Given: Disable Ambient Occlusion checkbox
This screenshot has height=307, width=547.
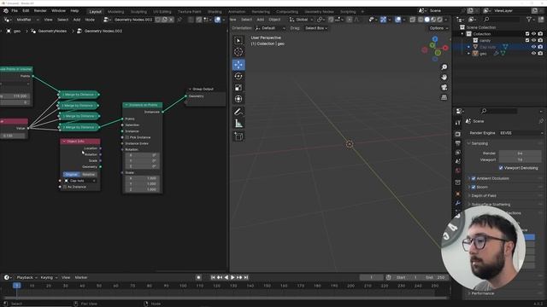Looking at the screenshot, I should point(473,178).
